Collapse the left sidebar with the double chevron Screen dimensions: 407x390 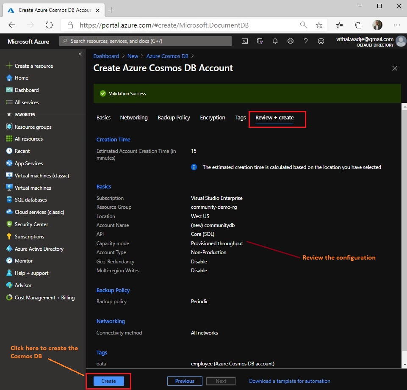(80, 54)
